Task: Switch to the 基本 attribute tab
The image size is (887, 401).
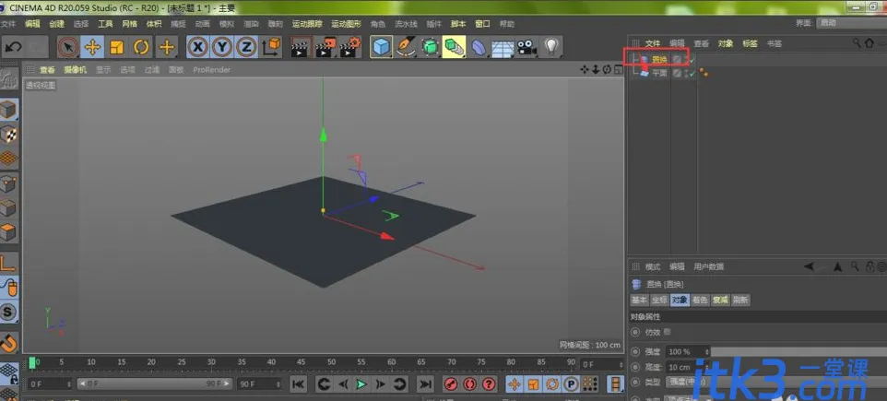Action: coord(639,300)
